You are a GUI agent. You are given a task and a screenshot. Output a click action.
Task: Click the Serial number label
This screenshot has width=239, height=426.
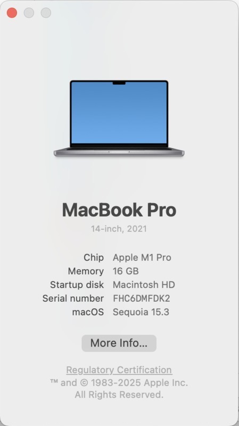pyautogui.click(x=73, y=299)
